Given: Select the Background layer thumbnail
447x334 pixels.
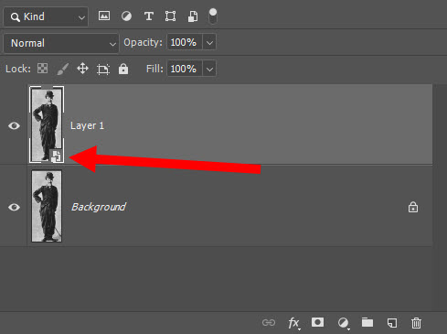Looking at the screenshot, I should pos(47,206).
